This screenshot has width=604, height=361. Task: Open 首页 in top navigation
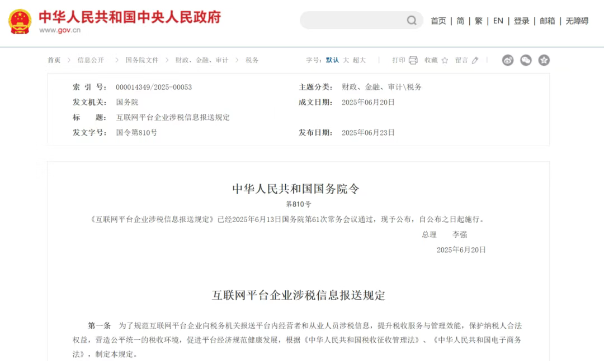click(x=438, y=21)
